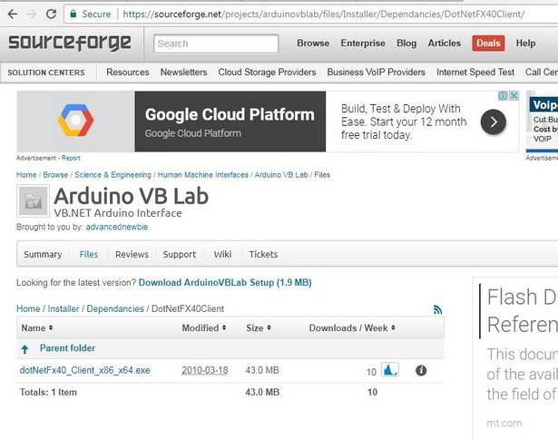The width and height of the screenshot is (558, 439).
Task: Open Human Machine Interfaces breadcrumb
Action: pyautogui.click(x=203, y=175)
